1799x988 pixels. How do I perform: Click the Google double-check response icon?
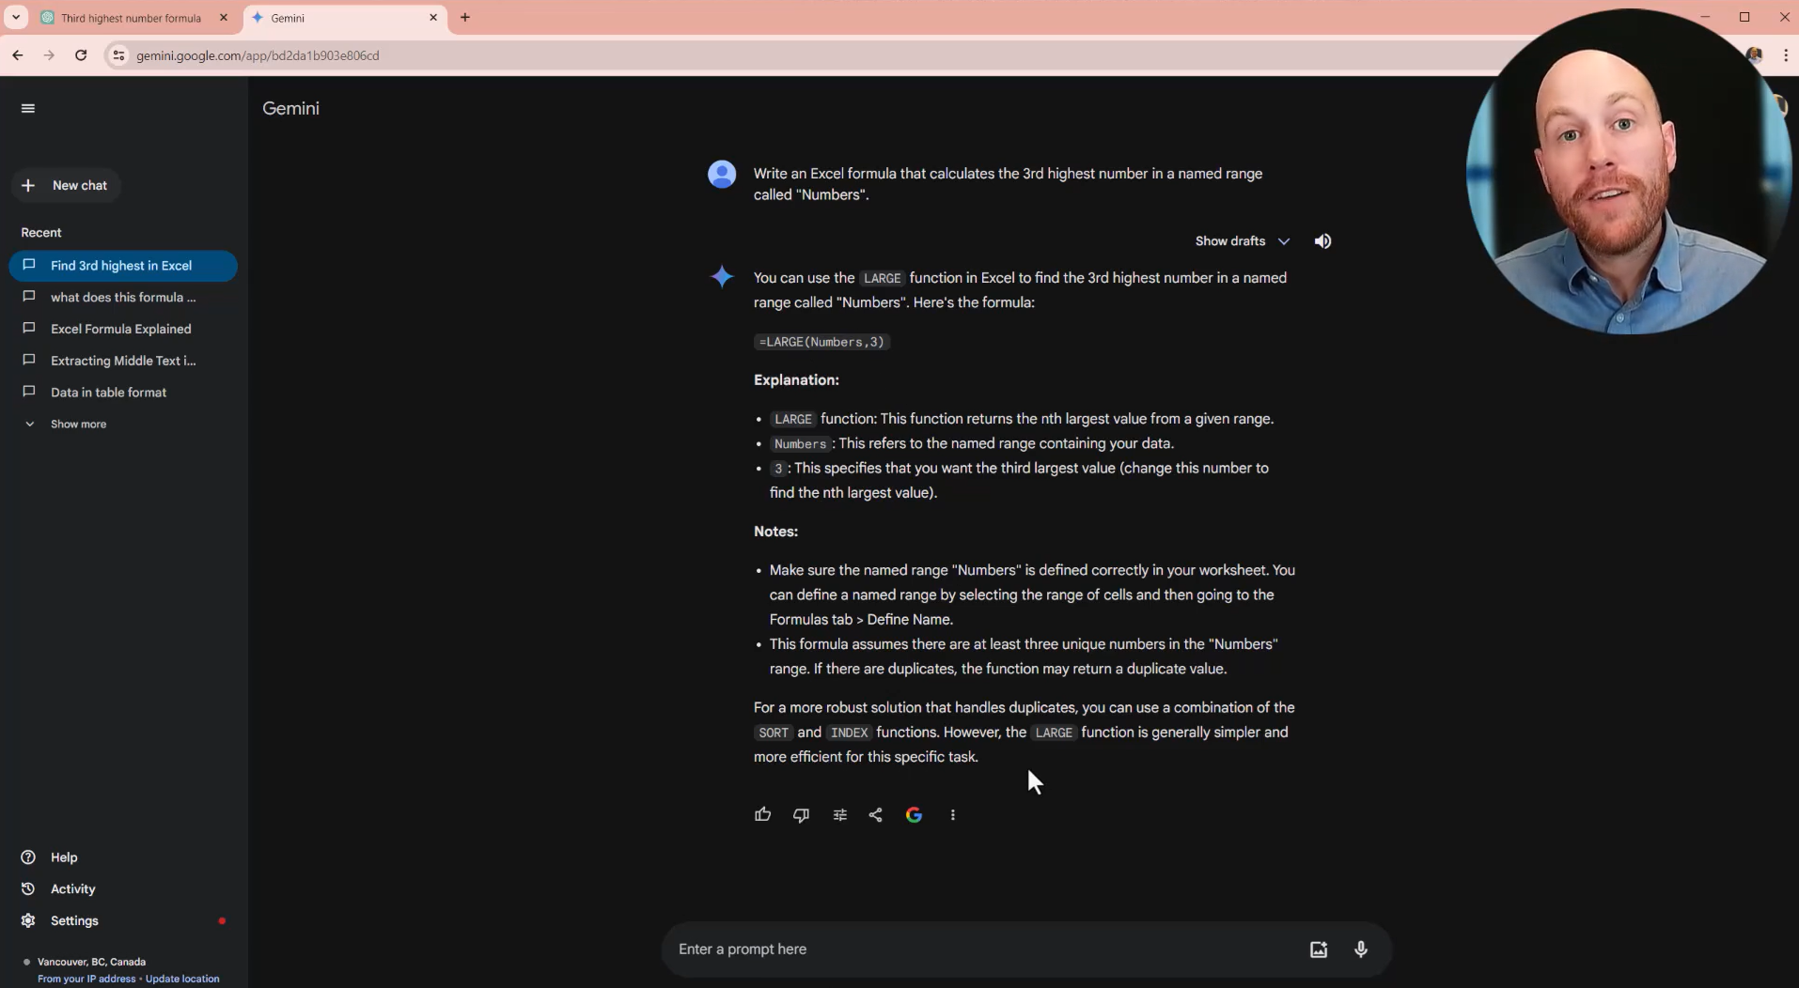point(914,815)
